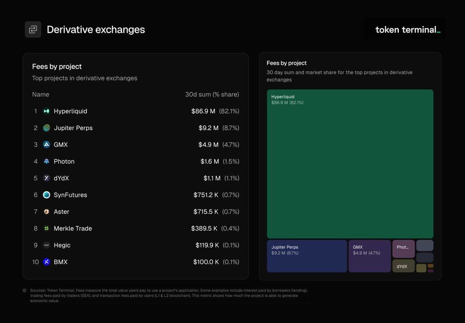
Task: Click the GMX triangle logo icon
Action: pos(46,145)
